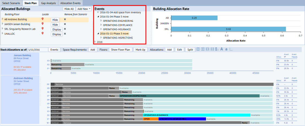Click the allocations Edit button

179,50
